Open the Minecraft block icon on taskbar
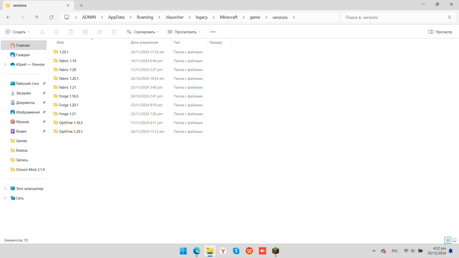This screenshot has height=258, width=459. (x=275, y=251)
